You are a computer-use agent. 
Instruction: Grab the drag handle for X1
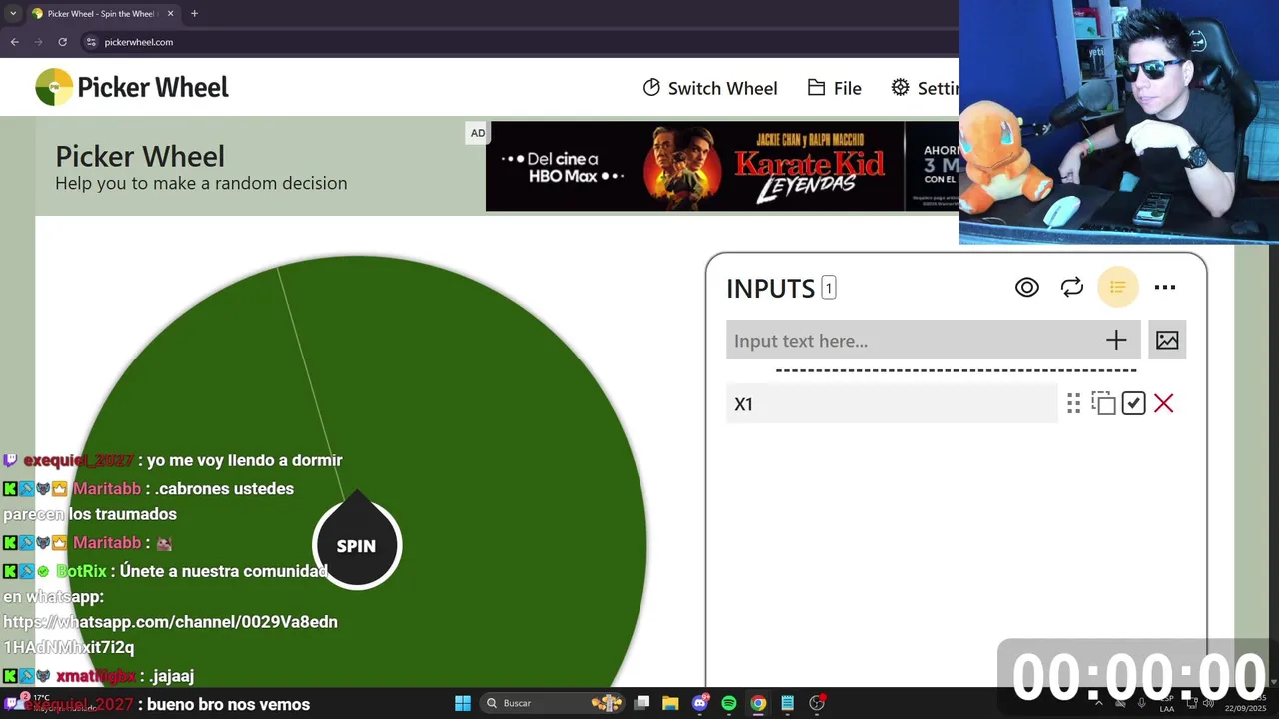(x=1074, y=403)
